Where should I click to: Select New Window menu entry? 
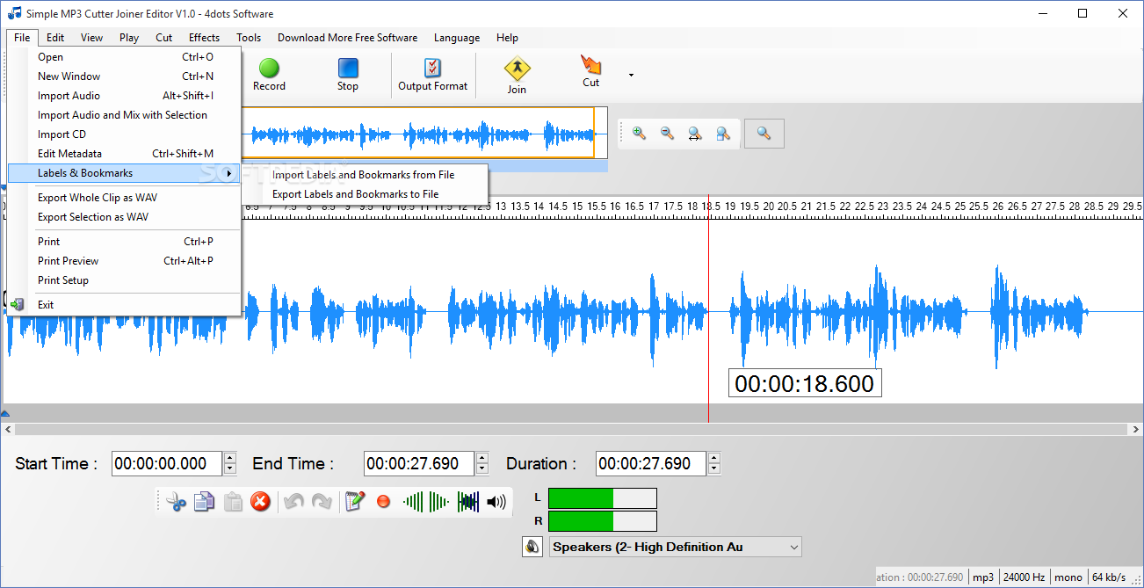tap(124, 76)
